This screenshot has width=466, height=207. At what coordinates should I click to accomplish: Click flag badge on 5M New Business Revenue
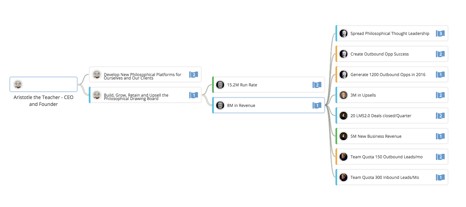[x=440, y=136]
